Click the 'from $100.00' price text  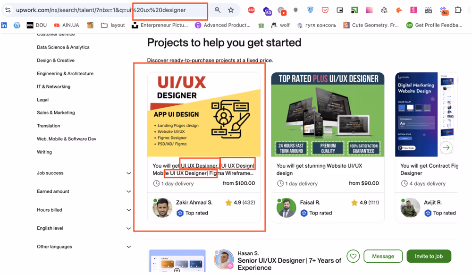(x=239, y=183)
